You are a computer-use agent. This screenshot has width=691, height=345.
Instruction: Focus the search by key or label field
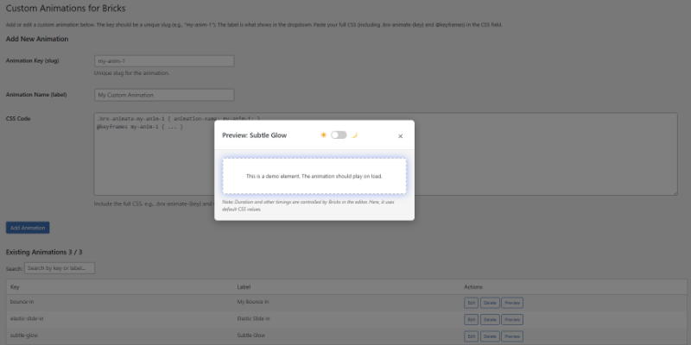point(60,268)
